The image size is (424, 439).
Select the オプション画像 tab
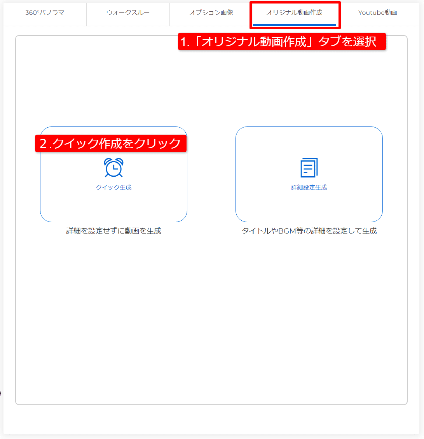[211, 13]
